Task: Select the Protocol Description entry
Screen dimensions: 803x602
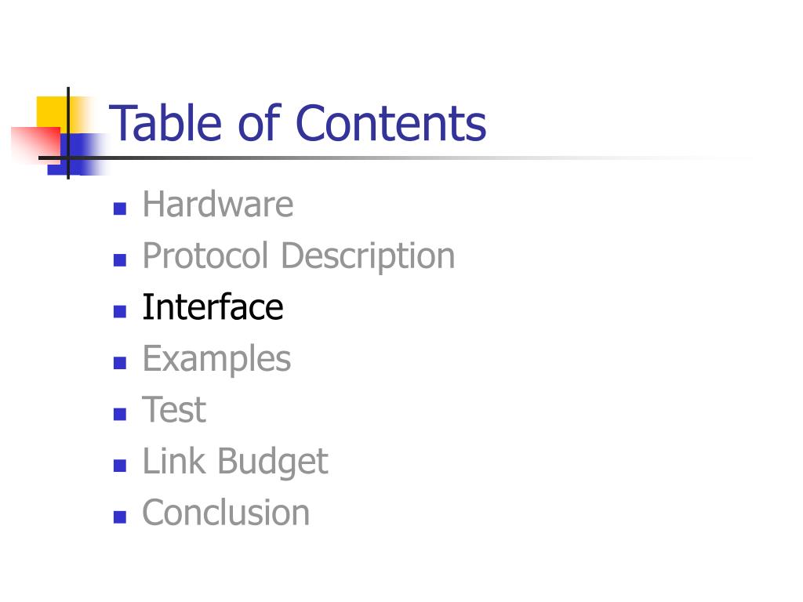Action: 299,256
